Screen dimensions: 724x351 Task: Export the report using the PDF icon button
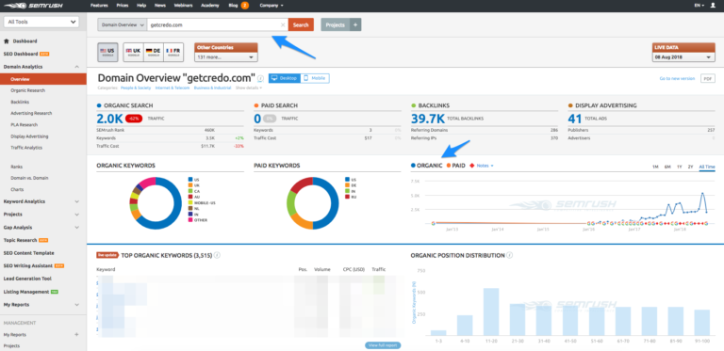pos(707,78)
